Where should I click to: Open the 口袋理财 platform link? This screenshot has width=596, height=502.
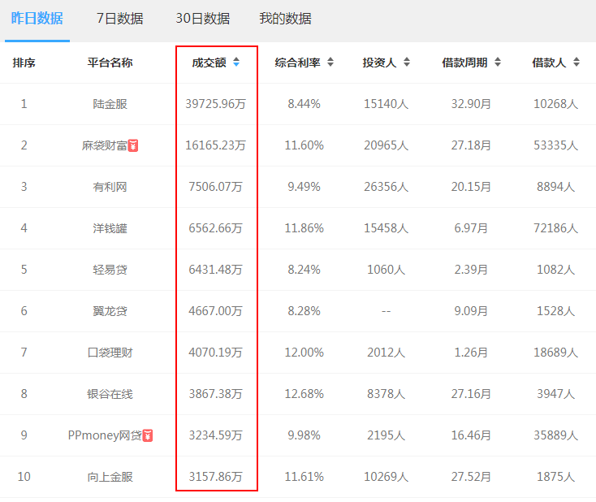tap(110, 353)
